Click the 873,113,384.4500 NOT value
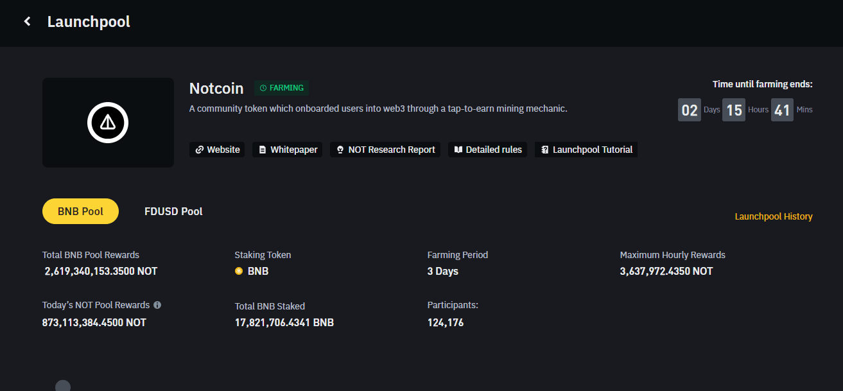 point(94,322)
